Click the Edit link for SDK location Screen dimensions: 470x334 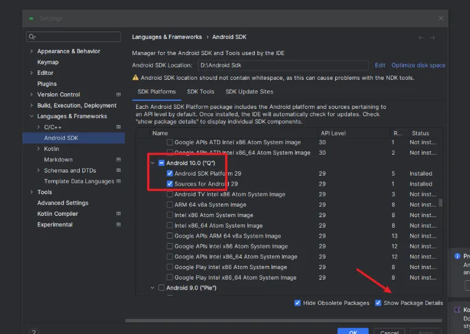pyautogui.click(x=380, y=65)
